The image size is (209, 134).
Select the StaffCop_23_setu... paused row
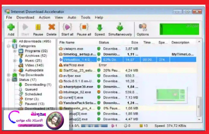tap(127, 70)
